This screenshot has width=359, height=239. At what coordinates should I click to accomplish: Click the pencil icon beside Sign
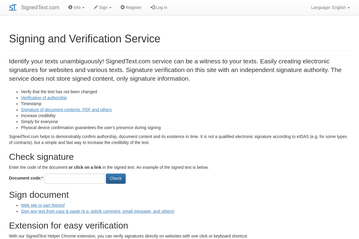96,7
